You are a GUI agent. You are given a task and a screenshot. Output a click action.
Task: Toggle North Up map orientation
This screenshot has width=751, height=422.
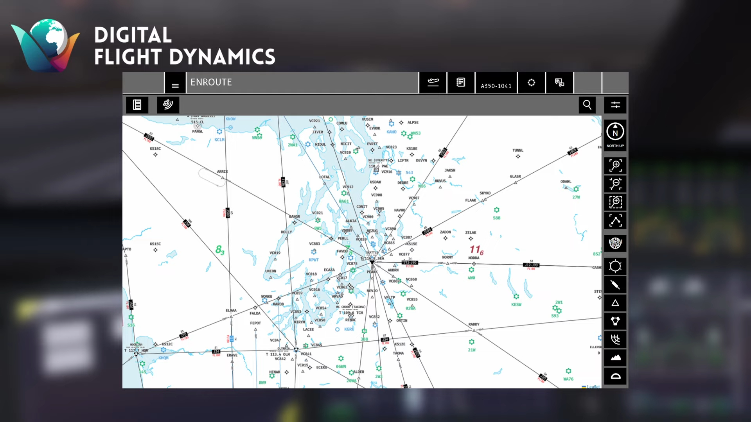coord(615,135)
